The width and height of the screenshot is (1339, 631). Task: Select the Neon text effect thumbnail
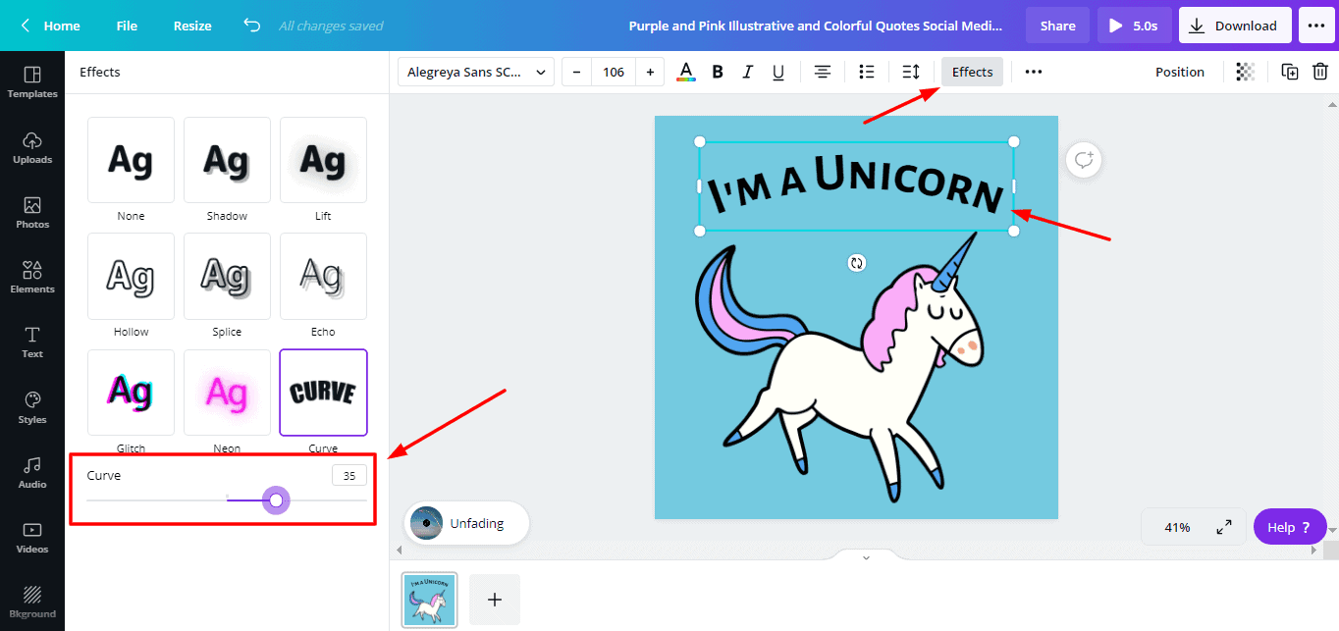227,393
